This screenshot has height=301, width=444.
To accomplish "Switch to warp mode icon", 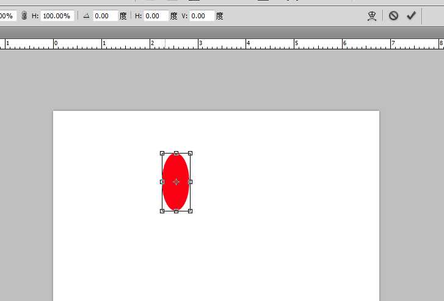I will pyautogui.click(x=371, y=16).
